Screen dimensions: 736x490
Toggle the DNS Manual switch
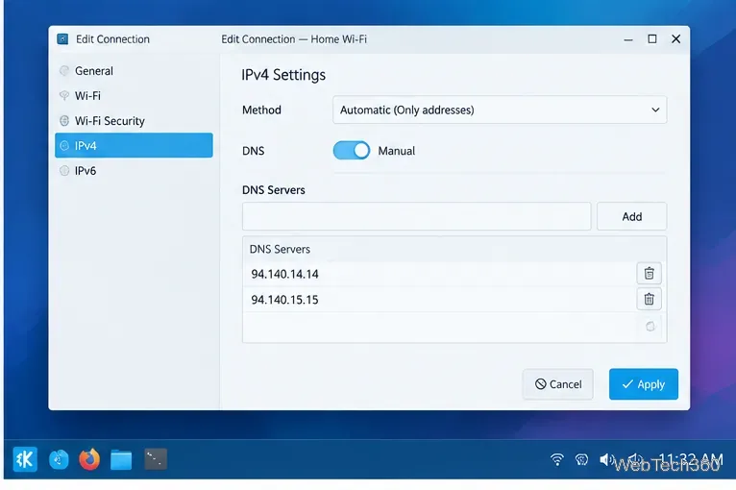351,151
